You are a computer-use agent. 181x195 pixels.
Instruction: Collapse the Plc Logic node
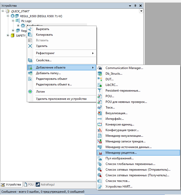(13, 21)
